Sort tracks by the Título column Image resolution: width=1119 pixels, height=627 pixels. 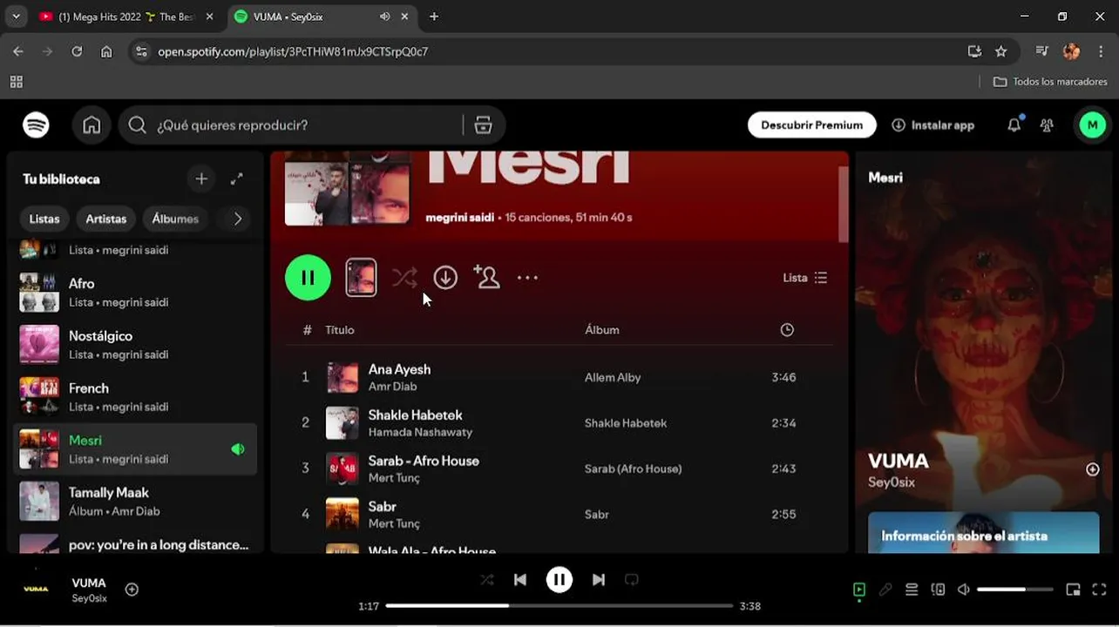coord(340,330)
